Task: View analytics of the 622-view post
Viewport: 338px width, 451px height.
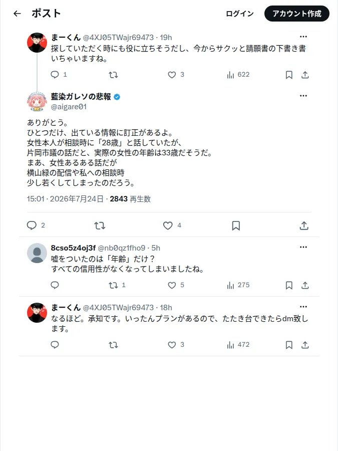Action: pyautogui.click(x=238, y=75)
